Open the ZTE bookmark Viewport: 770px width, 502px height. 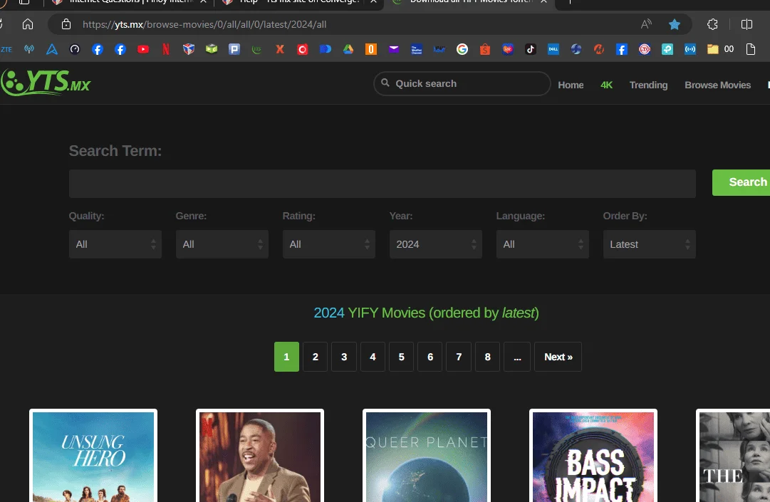6,49
